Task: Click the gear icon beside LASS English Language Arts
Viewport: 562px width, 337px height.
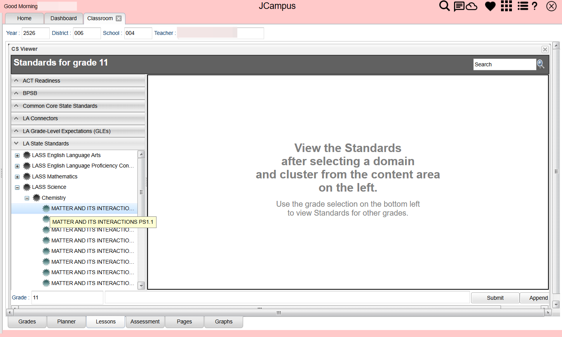Action: 27,155
